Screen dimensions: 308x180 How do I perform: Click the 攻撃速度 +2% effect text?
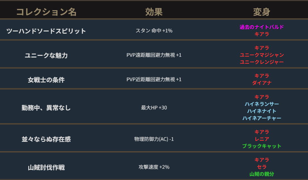click(x=154, y=167)
